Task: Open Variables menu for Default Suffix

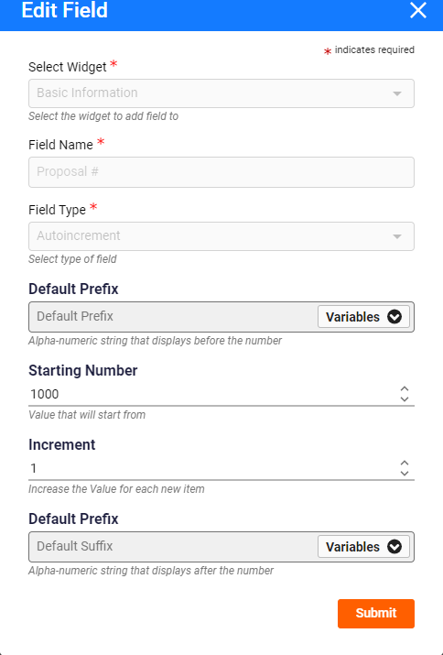Action: (x=363, y=547)
